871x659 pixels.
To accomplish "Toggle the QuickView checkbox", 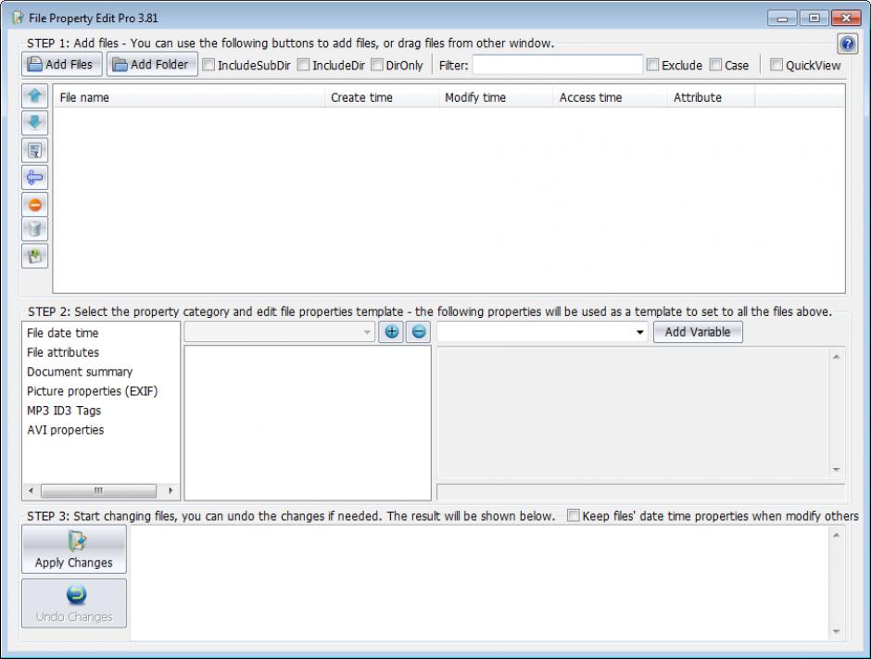I will pos(776,66).
